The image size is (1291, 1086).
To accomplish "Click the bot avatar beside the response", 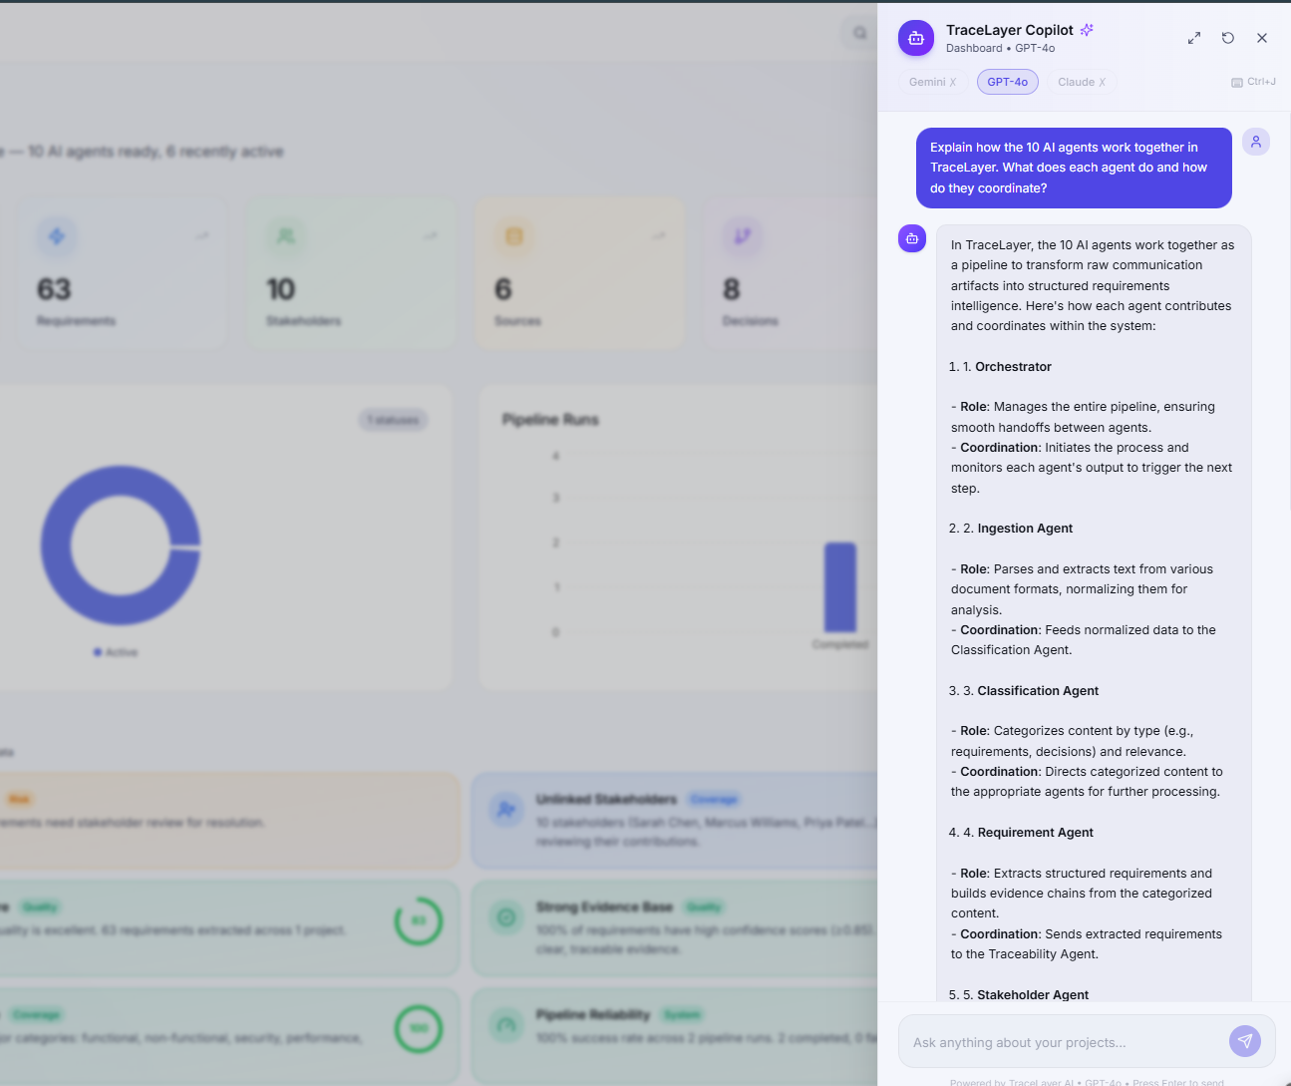I will (x=911, y=238).
